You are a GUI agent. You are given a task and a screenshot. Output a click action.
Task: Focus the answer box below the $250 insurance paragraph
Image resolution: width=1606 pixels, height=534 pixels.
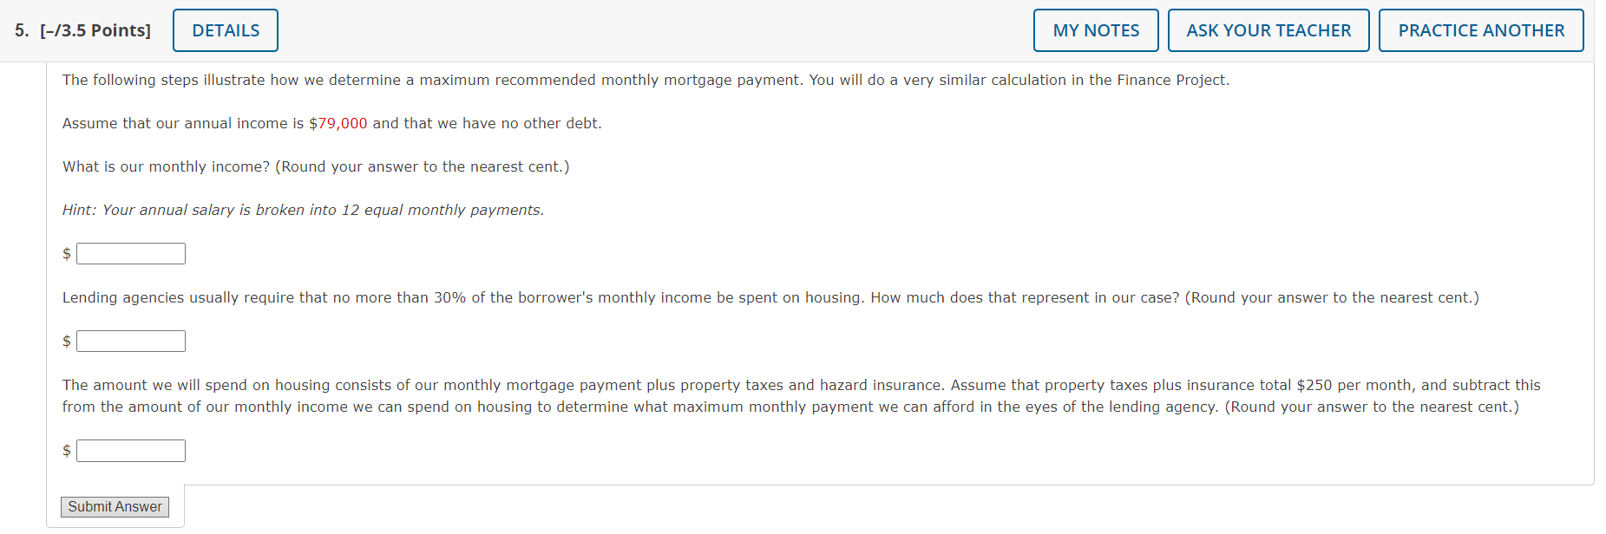point(130,450)
